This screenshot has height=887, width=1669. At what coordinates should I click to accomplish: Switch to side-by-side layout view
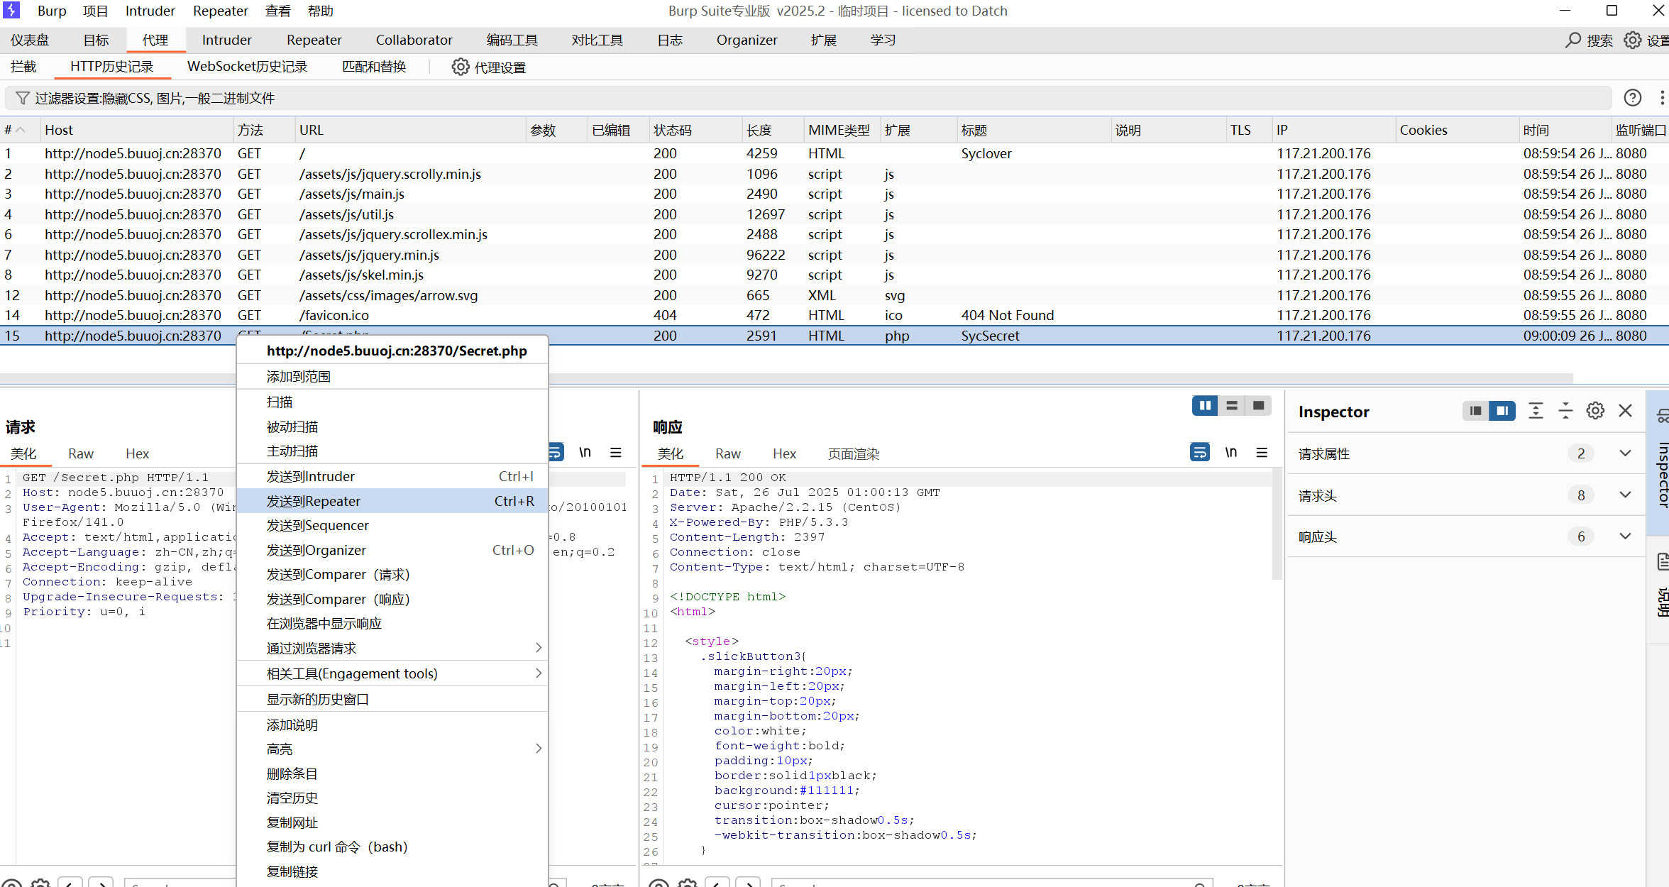(x=1205, y=405)
